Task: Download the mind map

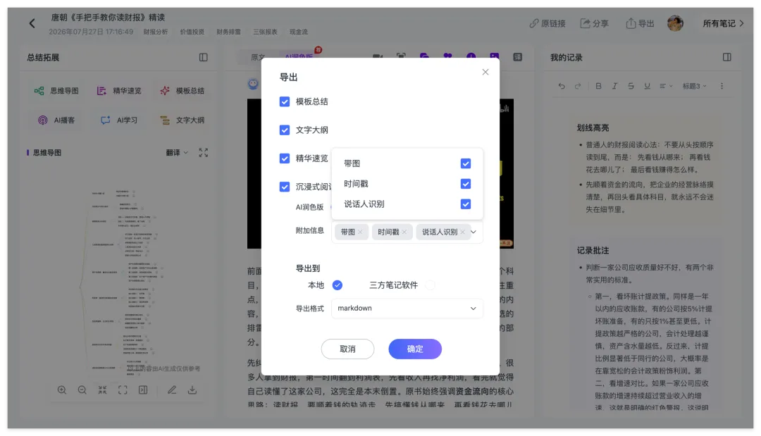Action: click(192, 390)
